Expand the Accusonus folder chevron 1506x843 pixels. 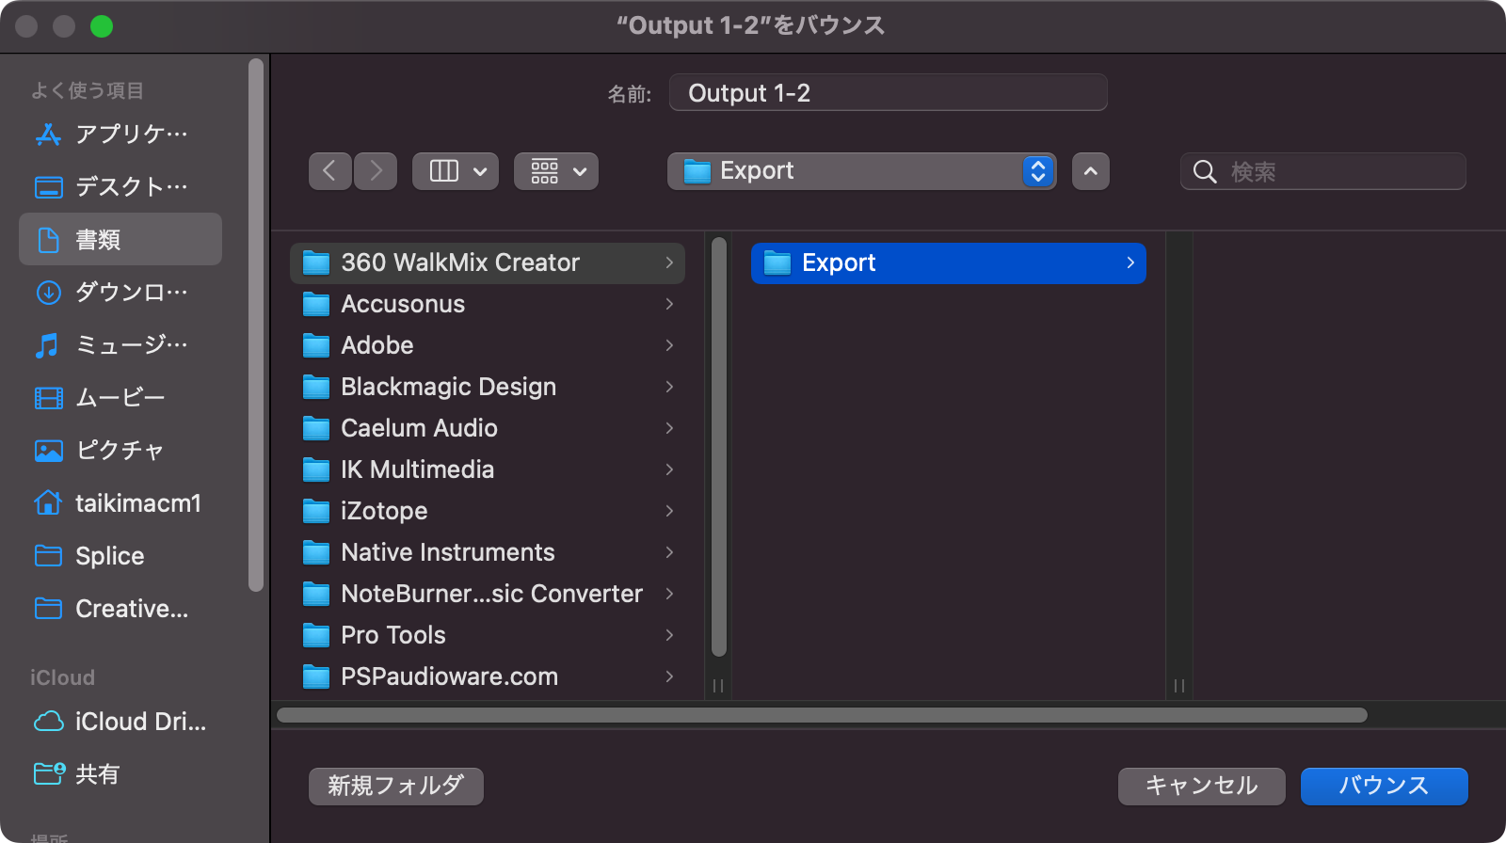click(669, 304)
